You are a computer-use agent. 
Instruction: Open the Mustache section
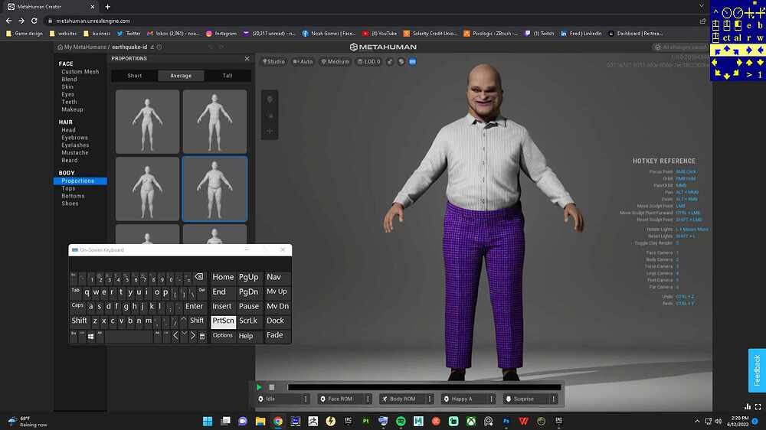(75, 153)
